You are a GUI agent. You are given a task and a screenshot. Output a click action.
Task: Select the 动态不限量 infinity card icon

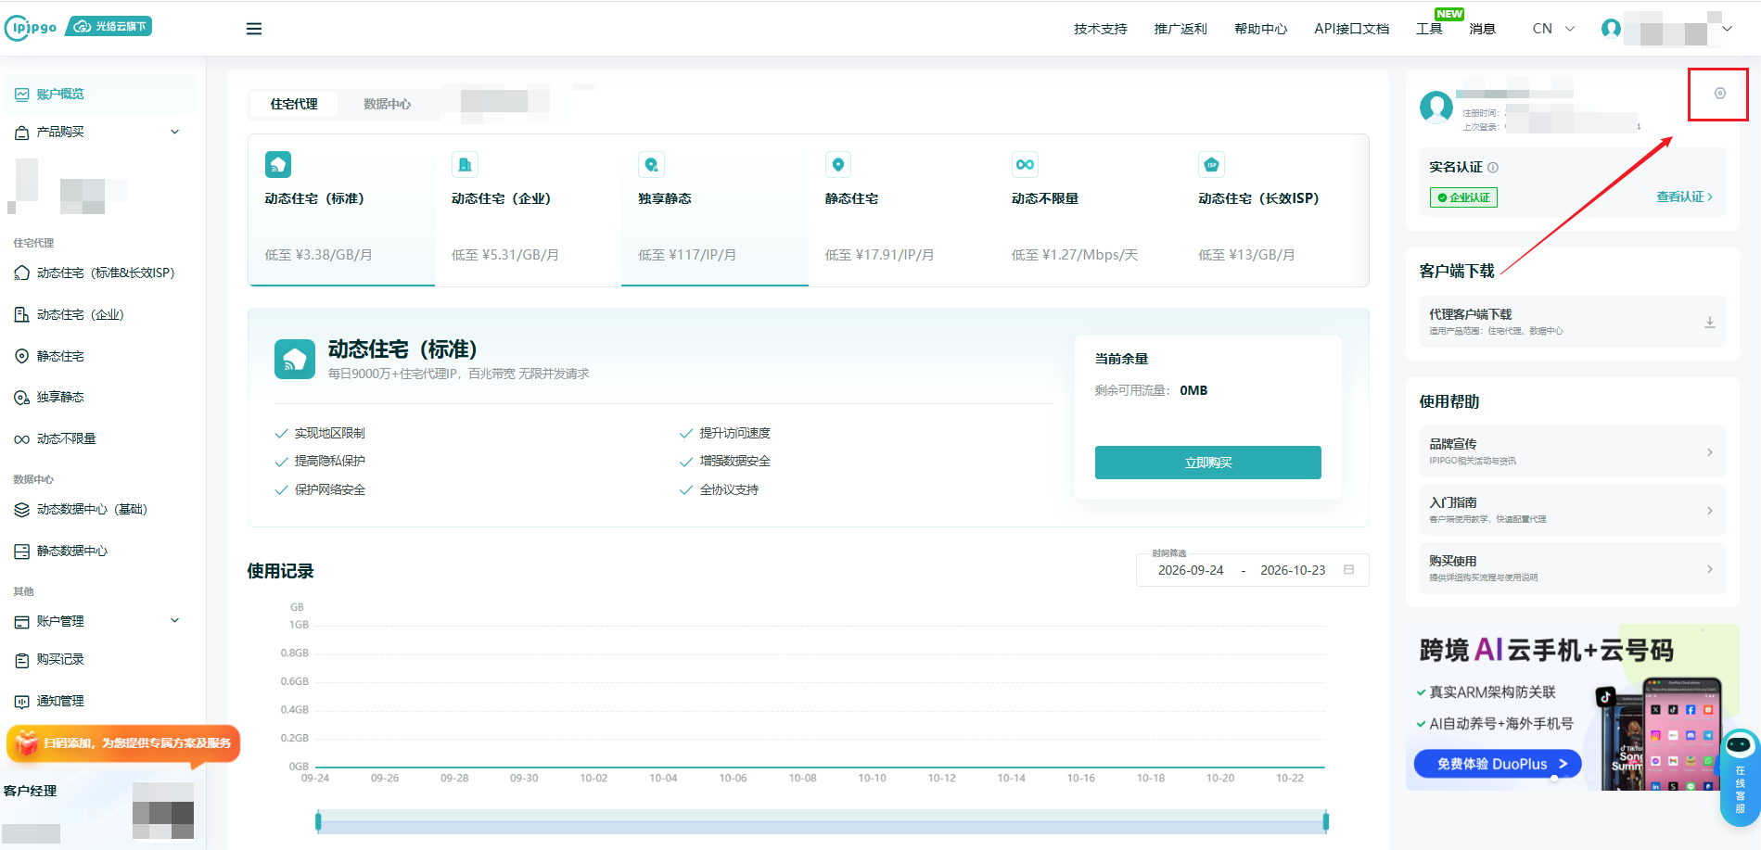coord(1025,164)
